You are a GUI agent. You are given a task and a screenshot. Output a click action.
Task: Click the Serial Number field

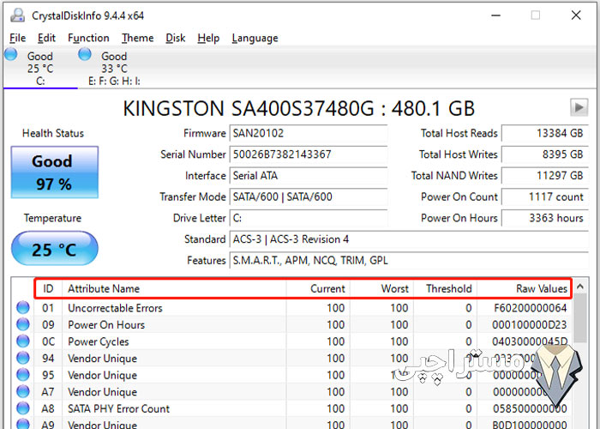pos(309,154)
